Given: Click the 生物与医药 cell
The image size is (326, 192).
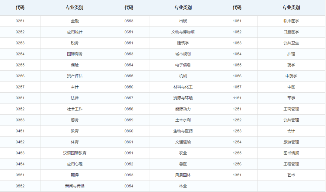Looking at the screenshot, I should tap(183, 131).
